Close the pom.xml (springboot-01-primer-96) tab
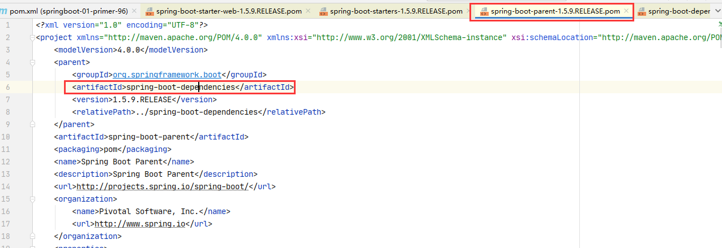This screenshot has width=722, height=248. 134,11
